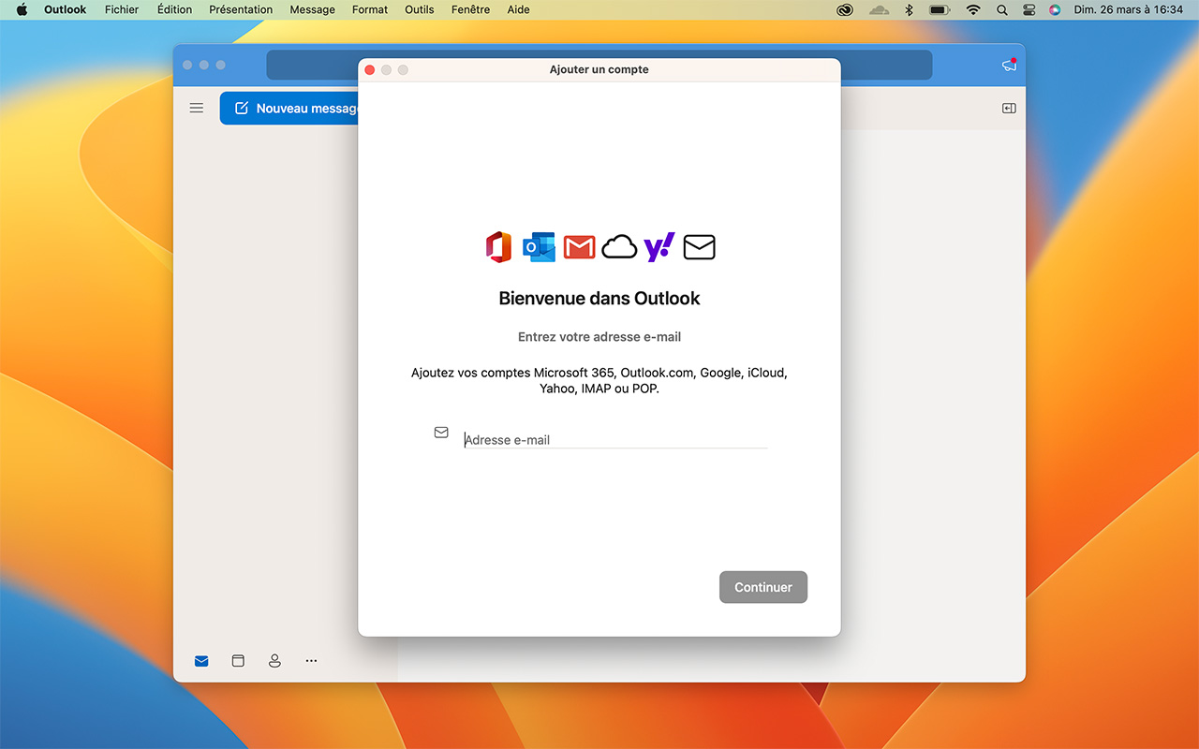Click the grayed cloud icon in menu bar
Viewport: 1199px width, 749px height.
click(879, 9)
